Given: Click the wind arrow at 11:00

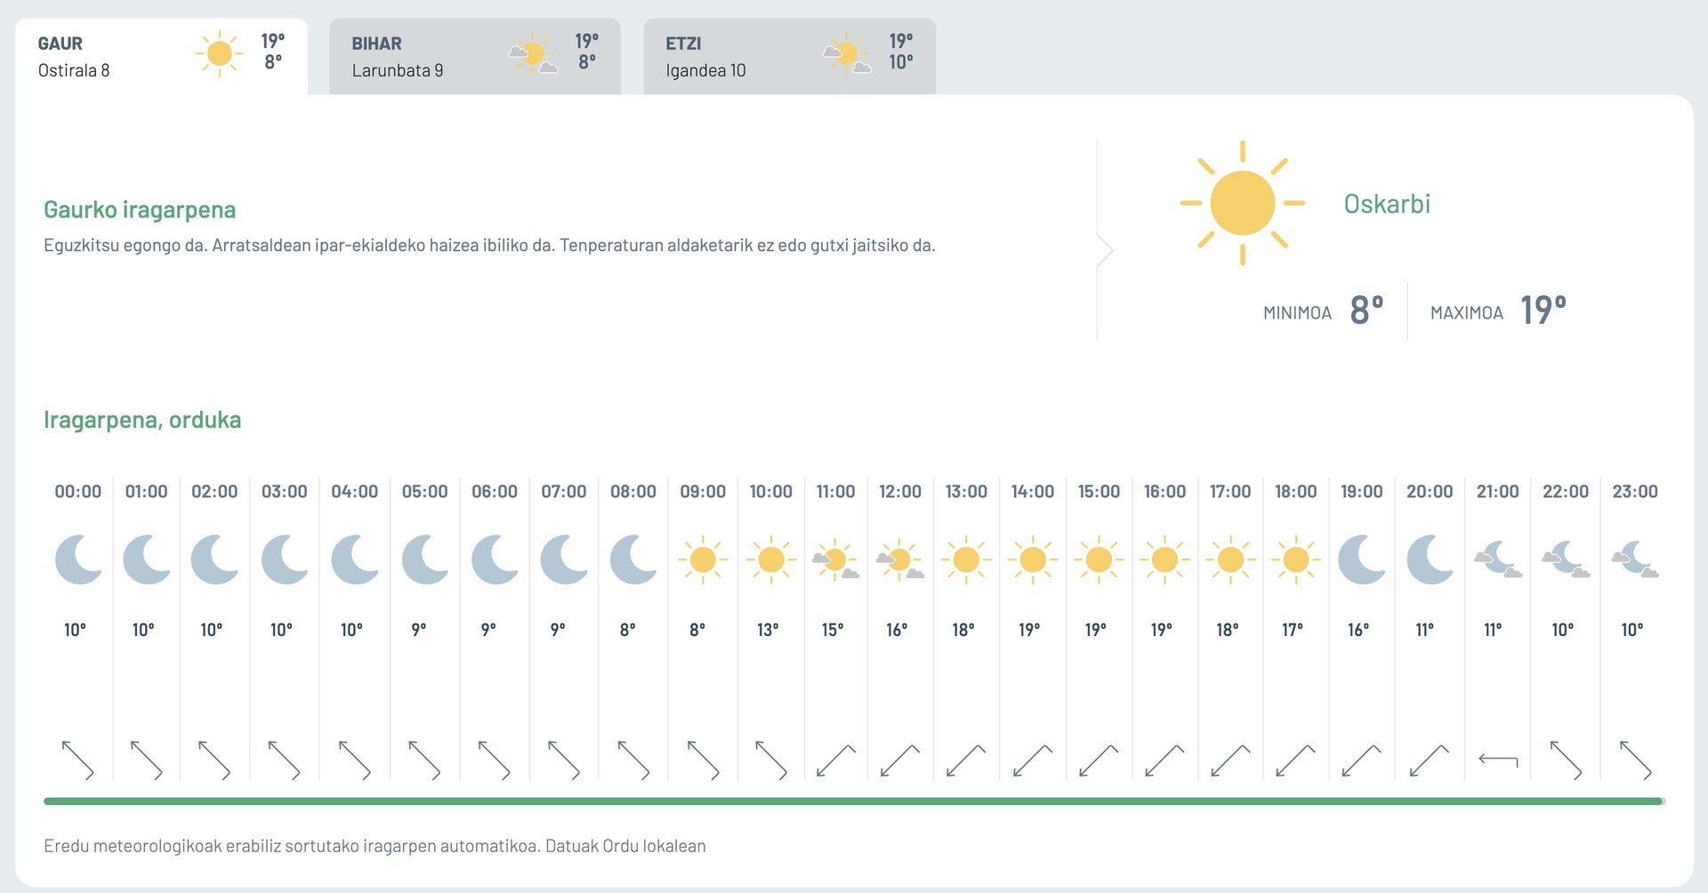Looking at the screenshot, I should coord(835,760).
